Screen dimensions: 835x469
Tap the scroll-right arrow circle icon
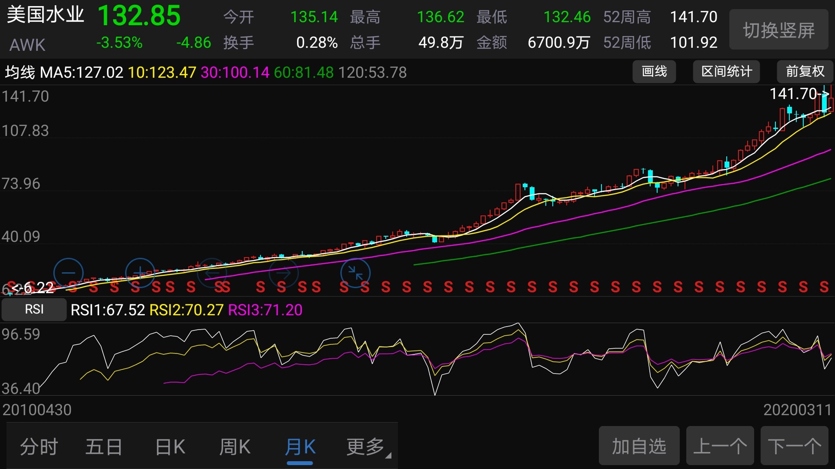284,273
